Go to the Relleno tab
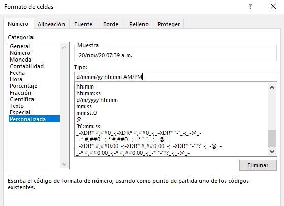This screenshot has width=284, height=206. pos(139,24)
